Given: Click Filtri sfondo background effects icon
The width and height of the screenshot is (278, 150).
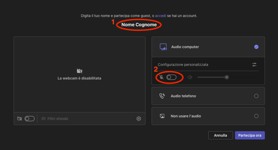Looking at the screenshot, I should pos(43,119).
